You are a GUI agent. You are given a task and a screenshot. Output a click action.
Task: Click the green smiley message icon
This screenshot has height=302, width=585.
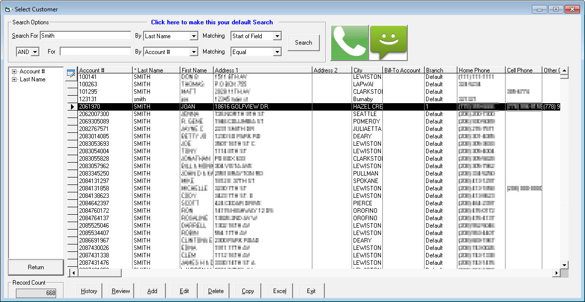(x=388, y=43)
